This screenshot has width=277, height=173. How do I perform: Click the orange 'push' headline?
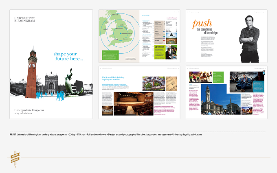pyautogui.click(x=202, y=23)
